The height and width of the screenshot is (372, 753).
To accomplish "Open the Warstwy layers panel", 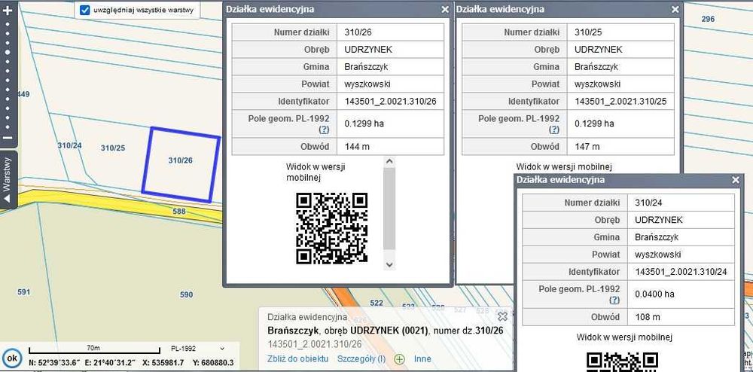I will click(x=8, y=179).
